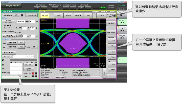This screenshot has width=182, height=104.
Task: Click the Clear Display button
Action: 111,32
